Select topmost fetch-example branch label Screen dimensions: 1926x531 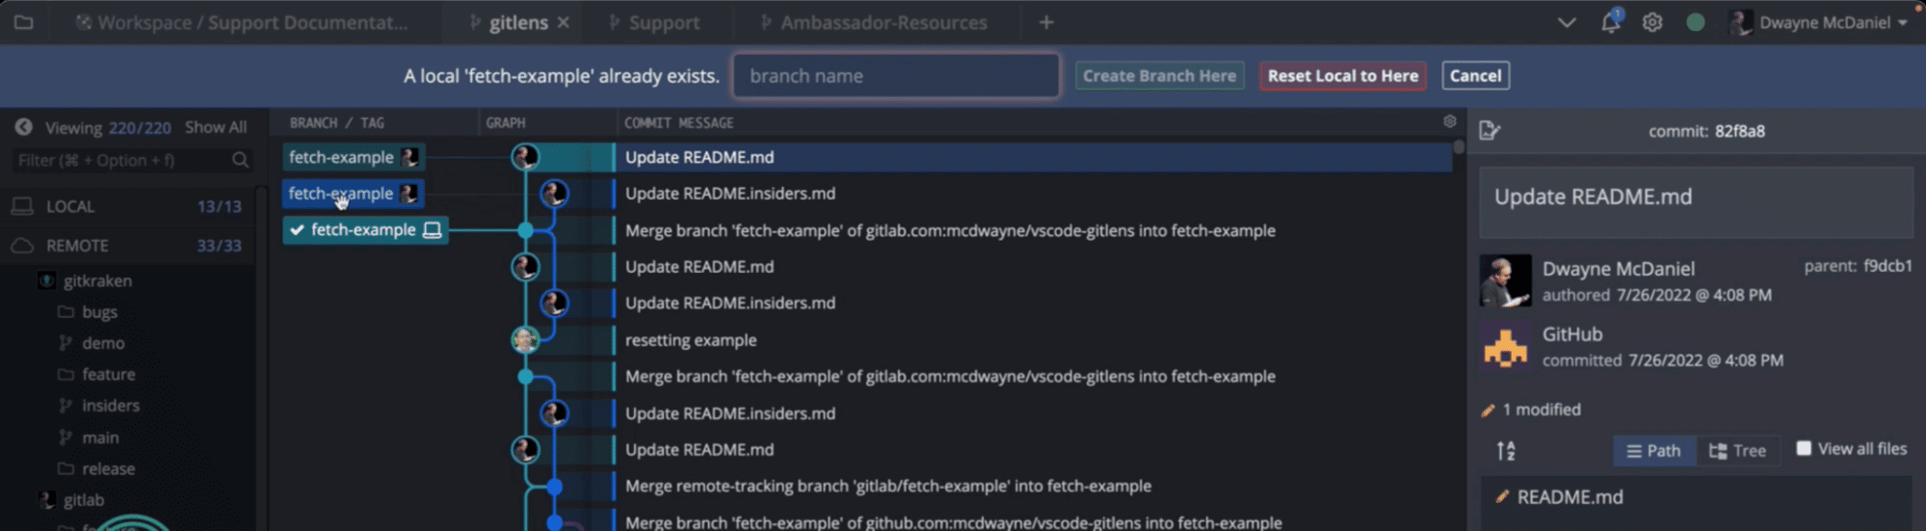click(354, 157)
